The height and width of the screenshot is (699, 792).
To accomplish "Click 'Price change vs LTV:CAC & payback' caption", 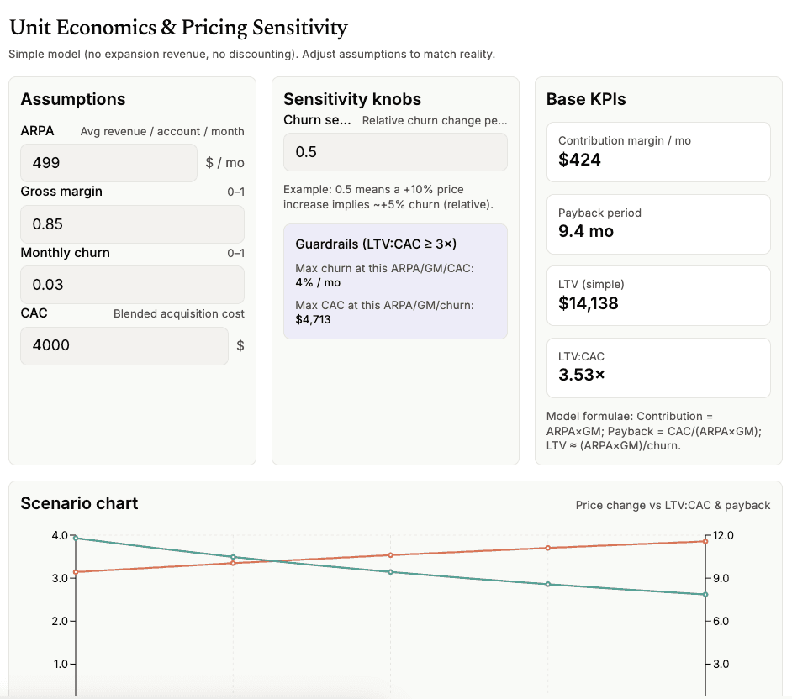I will pos(673,505).
